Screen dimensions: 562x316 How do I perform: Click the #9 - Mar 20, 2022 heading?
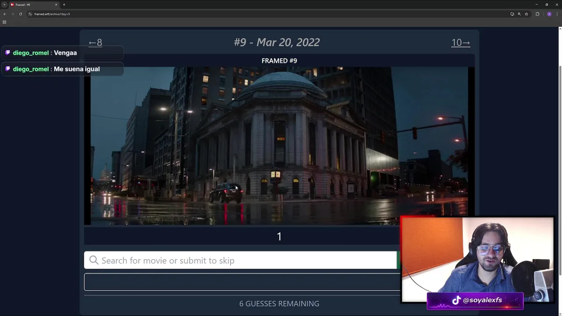[x=277, y=42]
